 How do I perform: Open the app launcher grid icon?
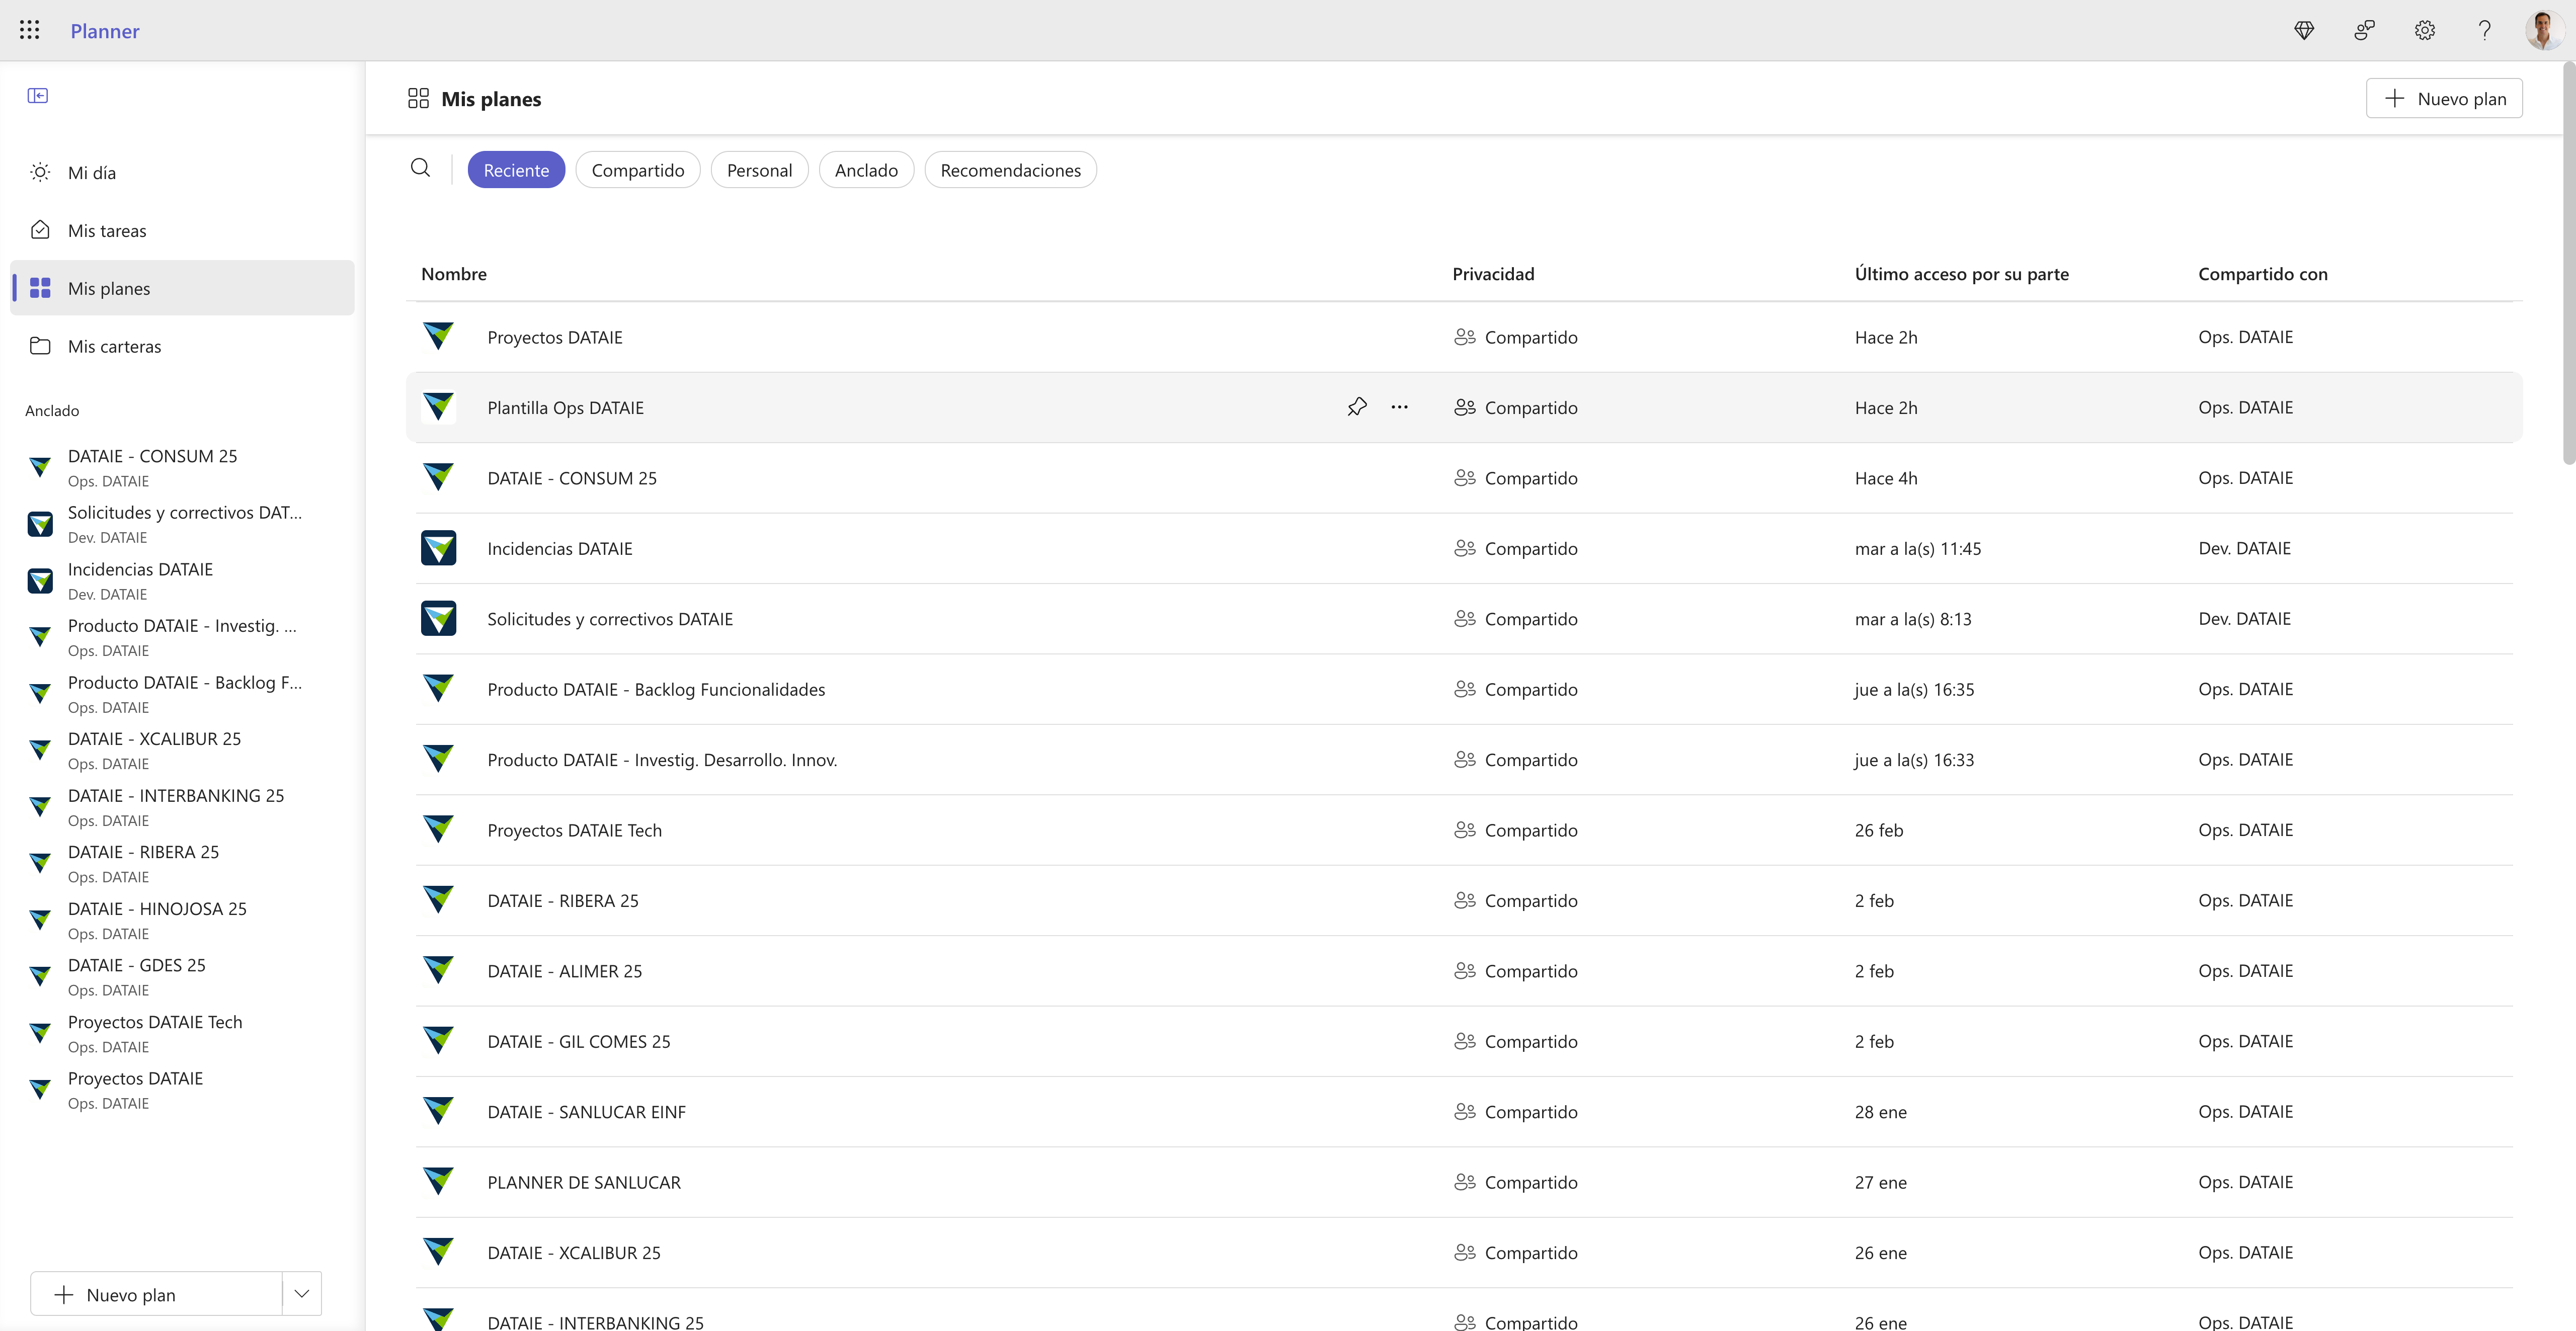[x=30, y=30]
